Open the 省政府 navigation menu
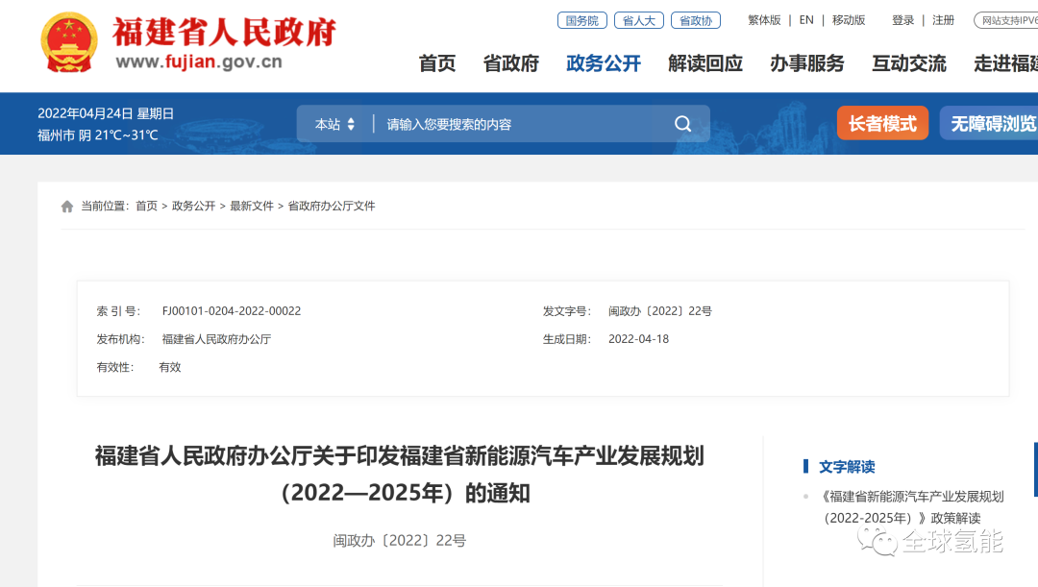This screenshot has height=587, width=1038. point(510,63)
